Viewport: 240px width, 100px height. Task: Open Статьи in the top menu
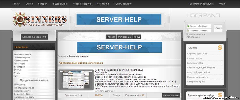point(29,4)
